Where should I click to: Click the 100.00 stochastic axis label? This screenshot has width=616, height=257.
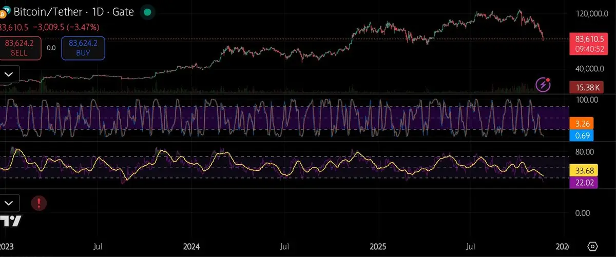tap(586, 100)
